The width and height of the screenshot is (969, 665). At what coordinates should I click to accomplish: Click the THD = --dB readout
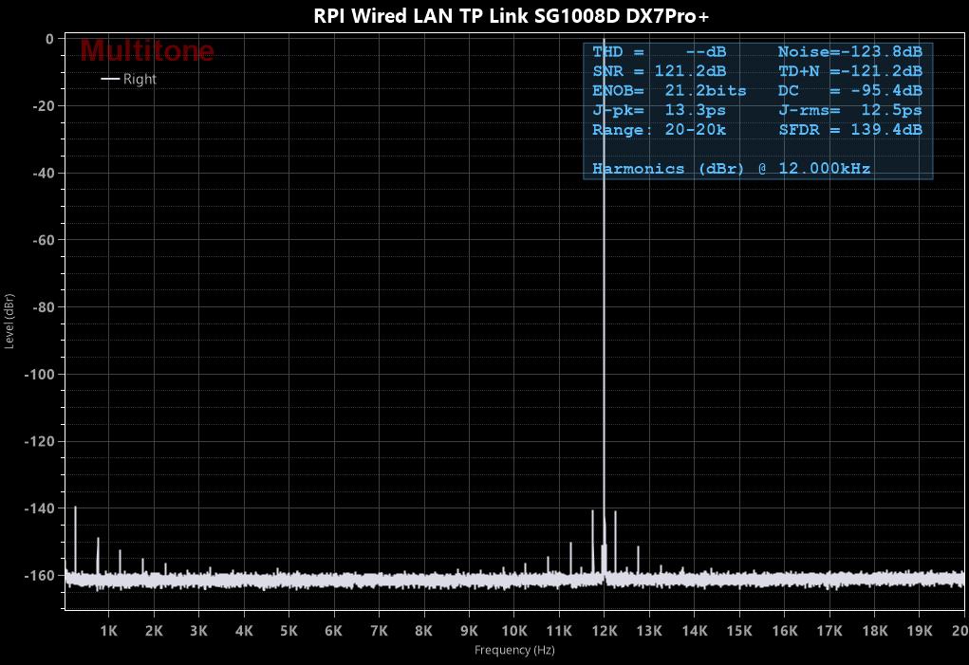click(660, 51)
